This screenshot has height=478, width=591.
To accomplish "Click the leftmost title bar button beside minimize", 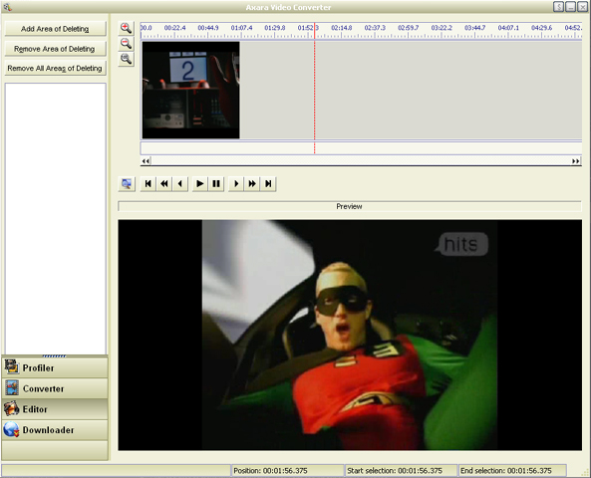I will coord(558,7).
